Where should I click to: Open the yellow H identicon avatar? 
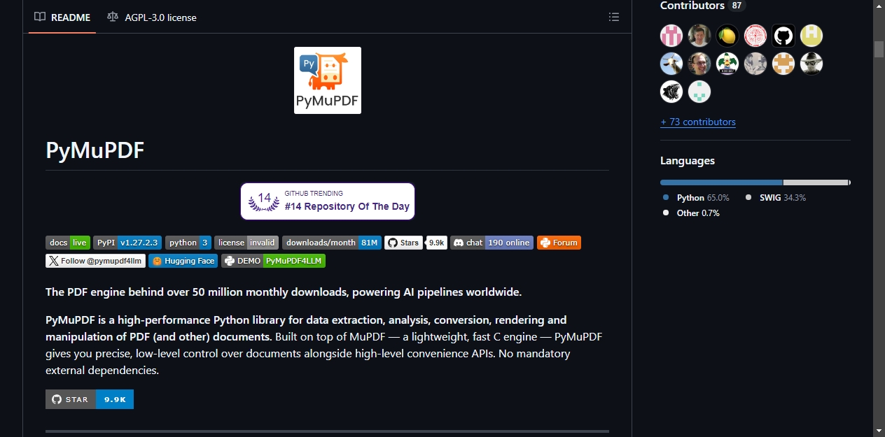point(811,36)
